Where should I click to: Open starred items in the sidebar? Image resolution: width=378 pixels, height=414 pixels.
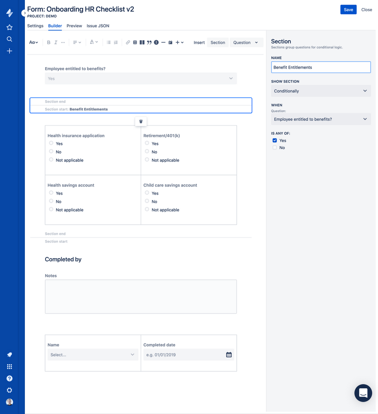click(x=10, y=27)
